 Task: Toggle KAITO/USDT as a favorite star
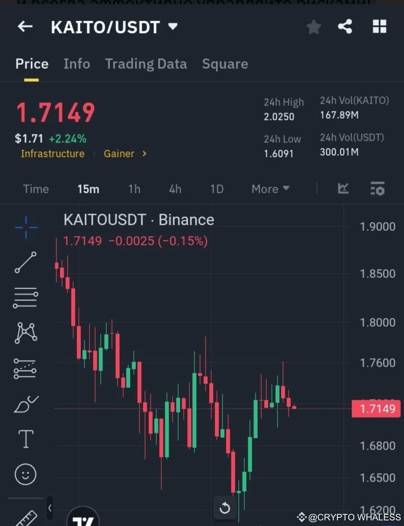313,27
